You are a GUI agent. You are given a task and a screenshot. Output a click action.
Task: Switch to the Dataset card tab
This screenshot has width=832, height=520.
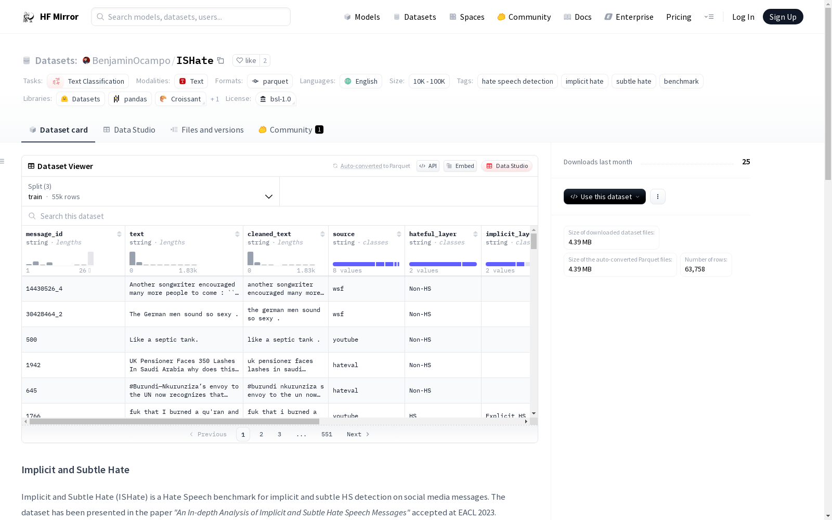(x=58, y=130)
